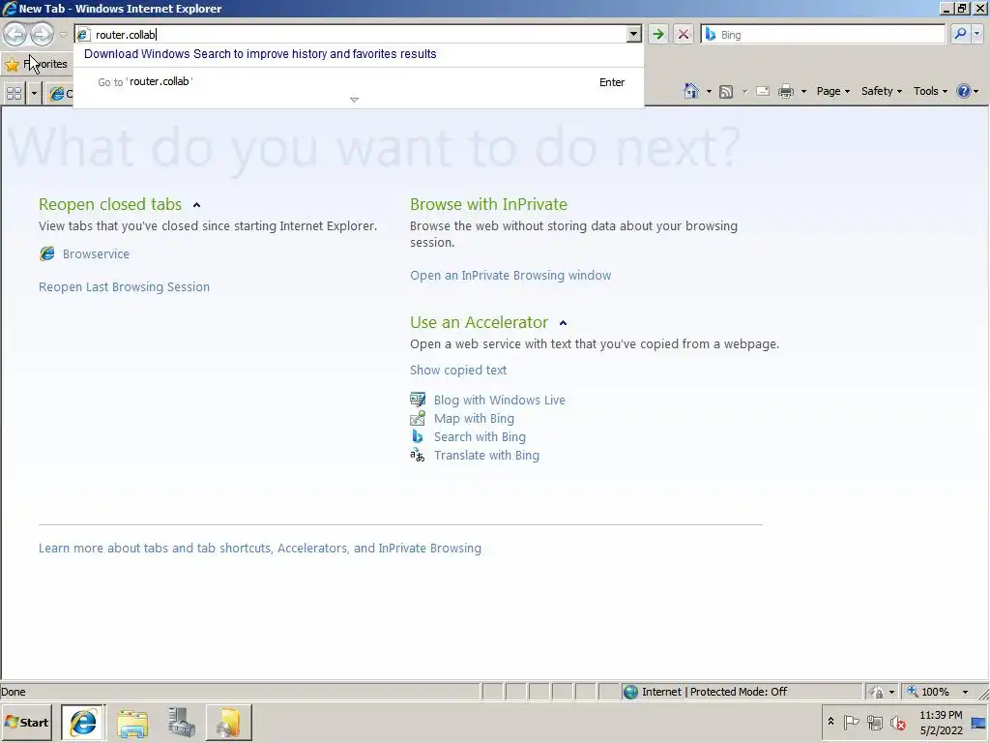This screenshot has height=743, width=990.
Task: Click inside the address bar field
Action: click(359, 35)
